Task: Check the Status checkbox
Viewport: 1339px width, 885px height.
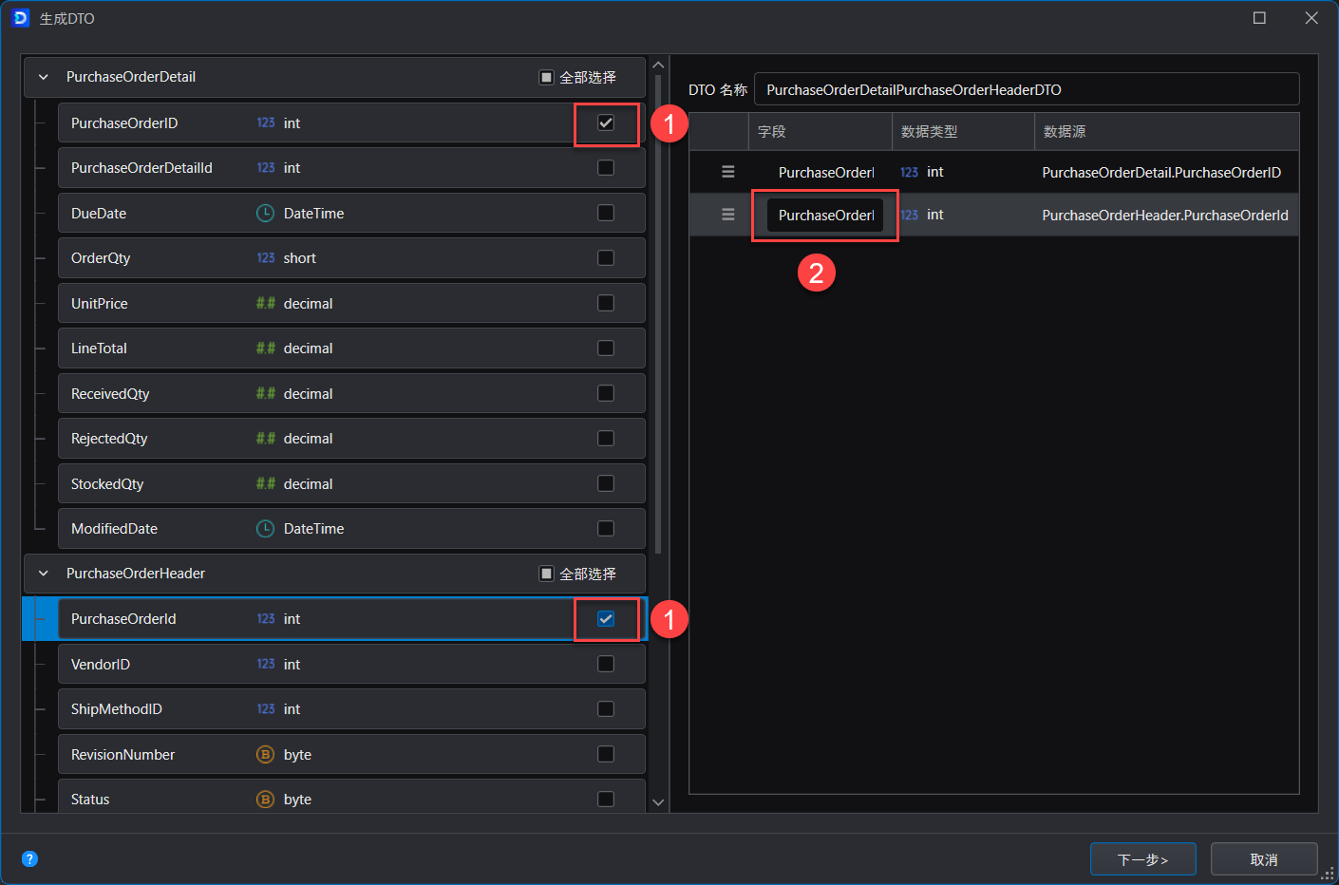Action: 606,800
